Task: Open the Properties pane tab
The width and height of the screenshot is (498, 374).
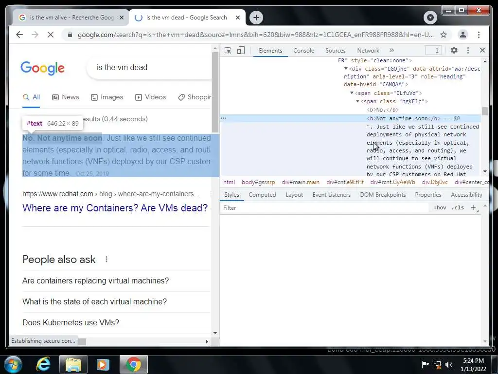Action: (x=428, y=195)
